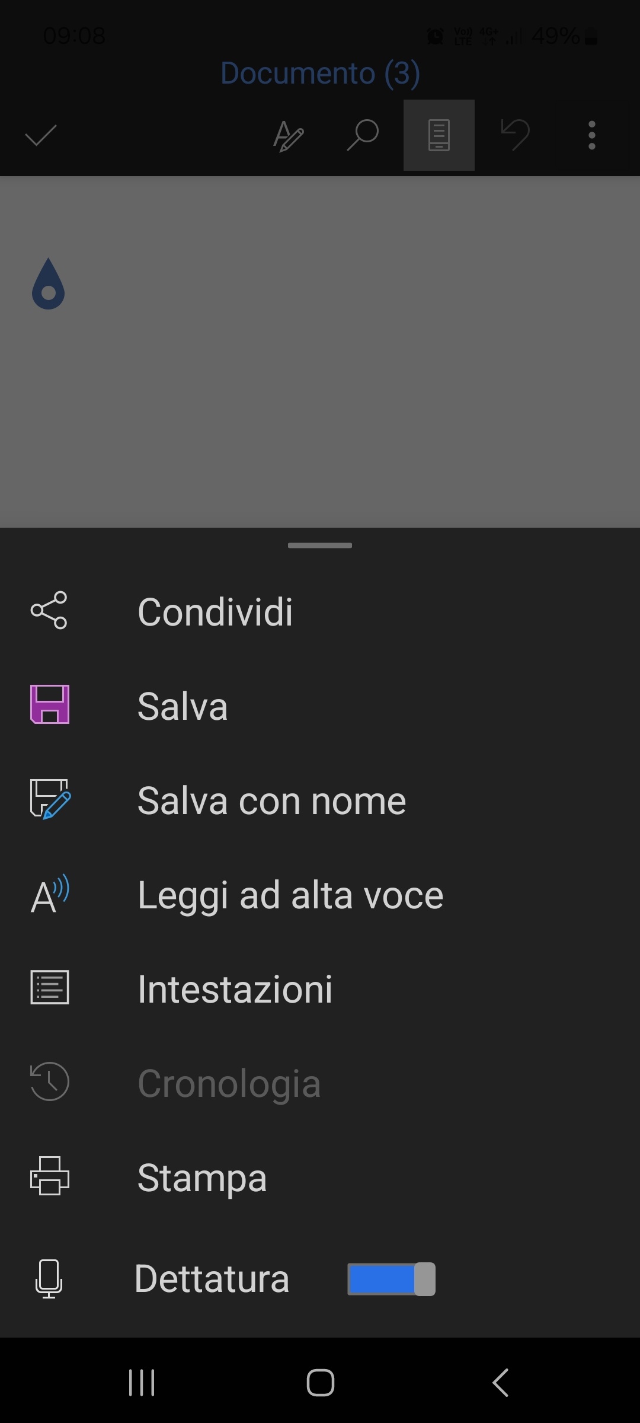Tap the Documento (3) title

320,74
